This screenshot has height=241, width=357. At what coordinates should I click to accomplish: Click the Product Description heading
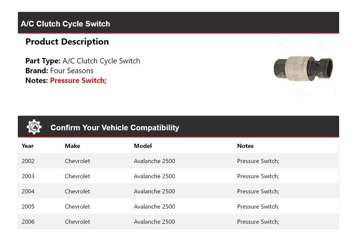(67, 42)
